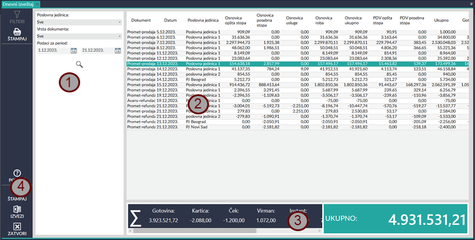Image resolution: width=475 pixels, height=240 pixels.
Task: Open help with the Pomoć question icon
Action: pyautogui.click(x=17, y=173)
